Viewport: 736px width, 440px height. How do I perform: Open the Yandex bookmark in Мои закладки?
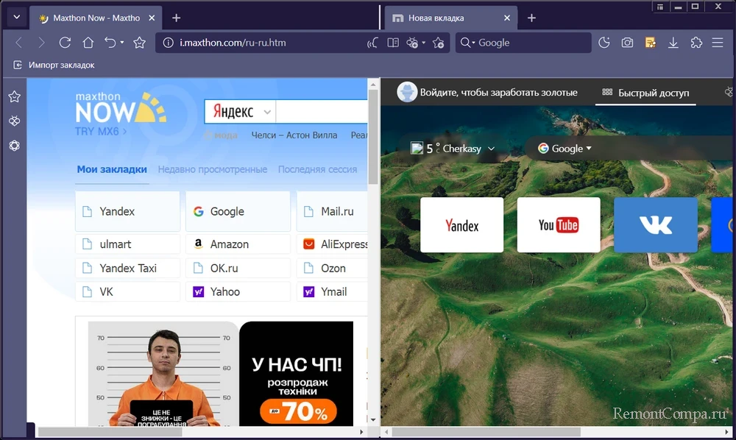tap(127, 211)
